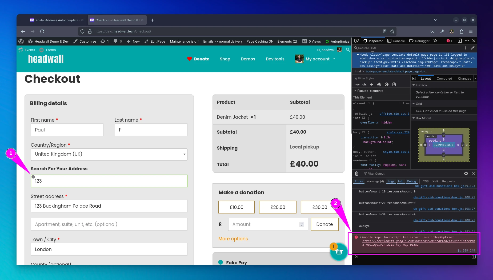The width and height of the screenshot is (493, 280).
Task: Click the WordPress logo in admin bar
Action: pyautogui.click(x=21, y=41)
